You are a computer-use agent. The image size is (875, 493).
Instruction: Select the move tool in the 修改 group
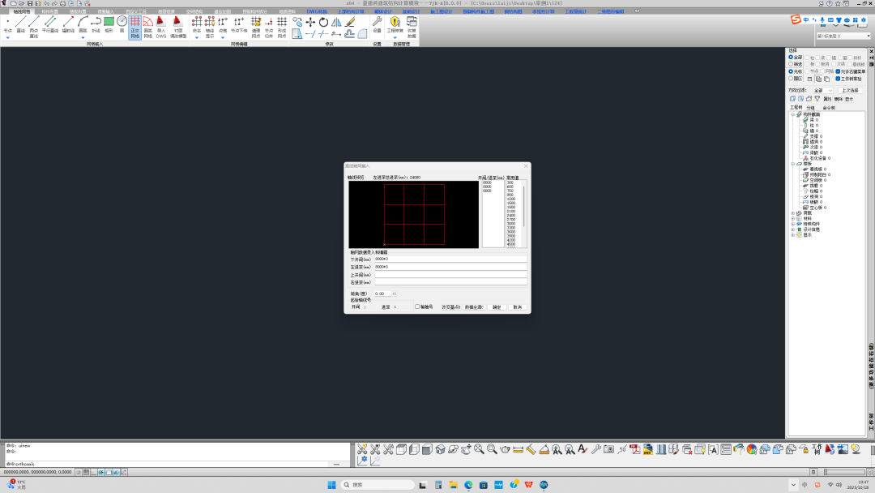310,22
